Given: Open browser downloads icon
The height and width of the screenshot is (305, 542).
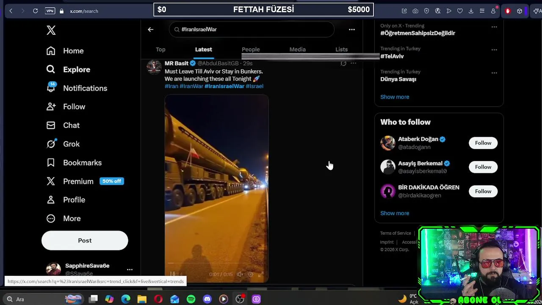Looking at the screenshot, I should pos(471,11).
